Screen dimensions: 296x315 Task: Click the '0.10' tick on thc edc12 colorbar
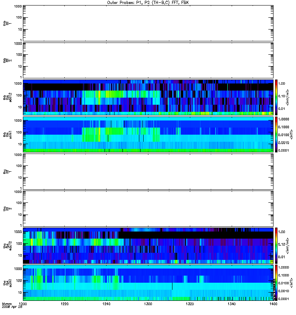[282, 244]
